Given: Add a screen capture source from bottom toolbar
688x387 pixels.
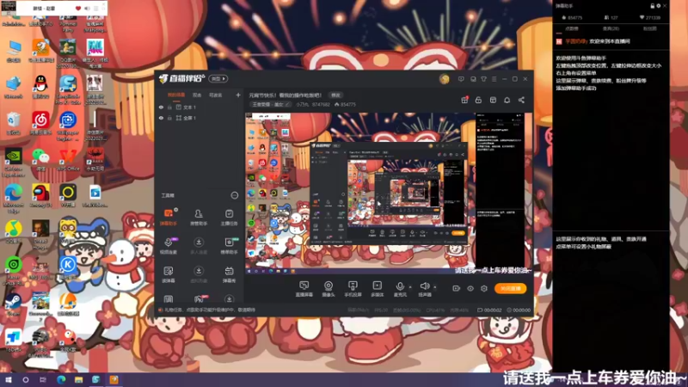Looking at the screenshot, I should tap(304, 289).
